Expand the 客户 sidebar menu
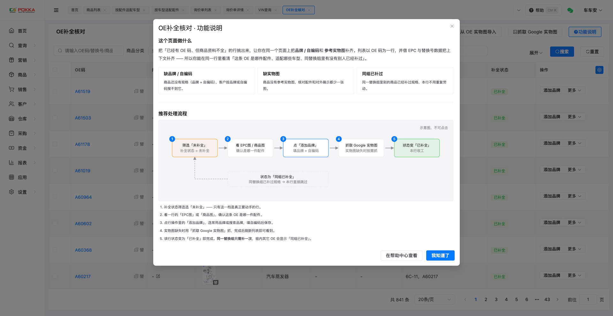The image size is (613, 316). pos(22,104)
